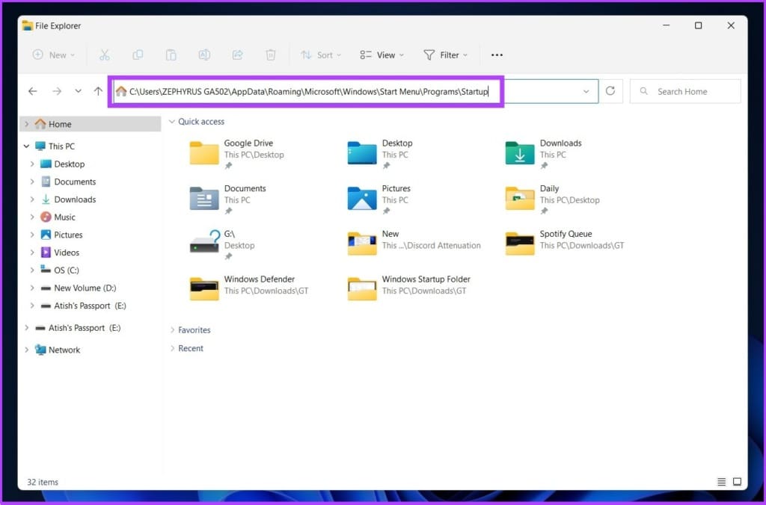The image size is (766, 505).
Task: Open the Desktop quick access folder
Action: [380, 154]
